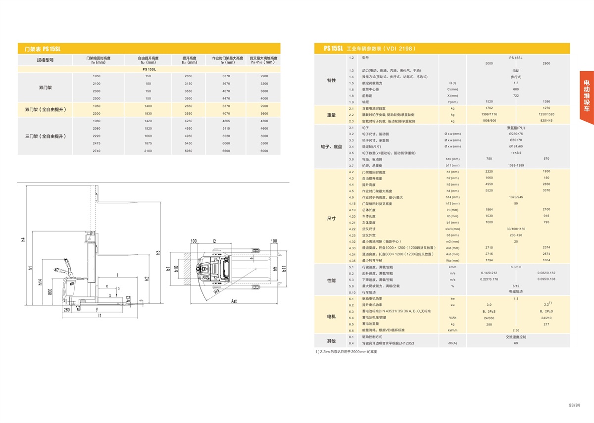Click the '重量' section label
The width and height of the screenshot is (594, 423).
pyautogui.click(x=331, y=115)
